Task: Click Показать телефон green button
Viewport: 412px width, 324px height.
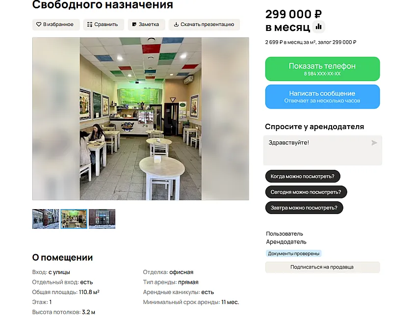Action: [x=322, y=69]
